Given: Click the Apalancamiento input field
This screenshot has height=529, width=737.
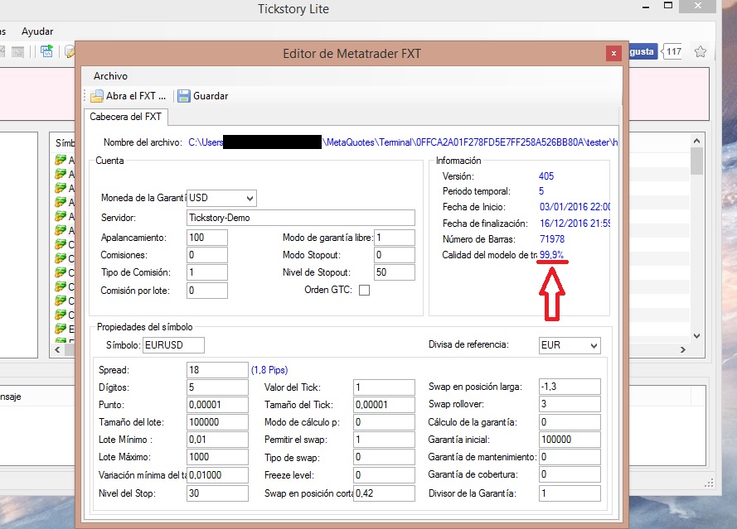Looking at the screenshot, I should click(x=206, y=238).
